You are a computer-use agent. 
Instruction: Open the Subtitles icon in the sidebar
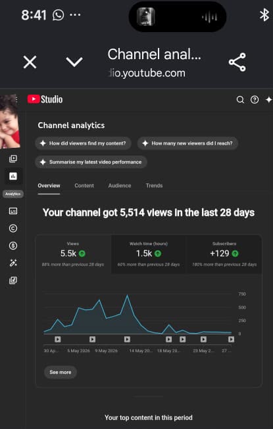tap(13, 211)
